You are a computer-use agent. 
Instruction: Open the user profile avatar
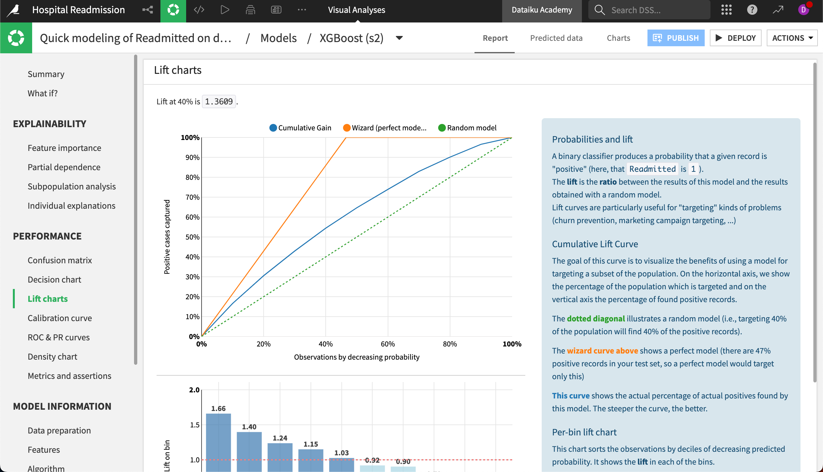click(803, 10)
